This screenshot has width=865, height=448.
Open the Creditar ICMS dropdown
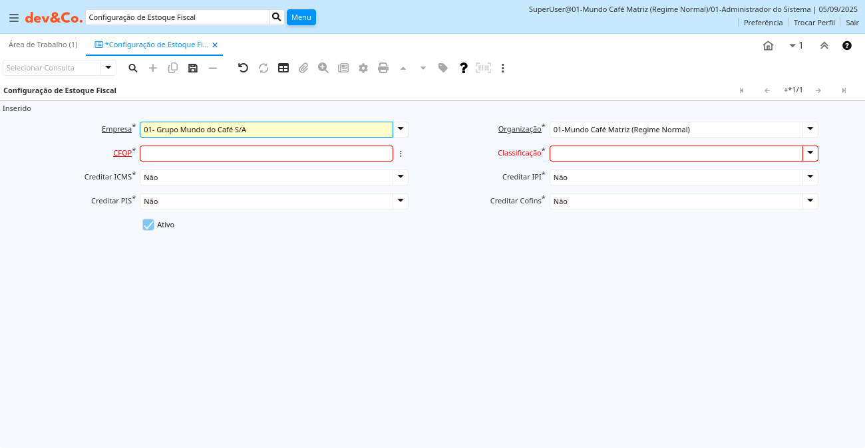click(x=400, y=177)
